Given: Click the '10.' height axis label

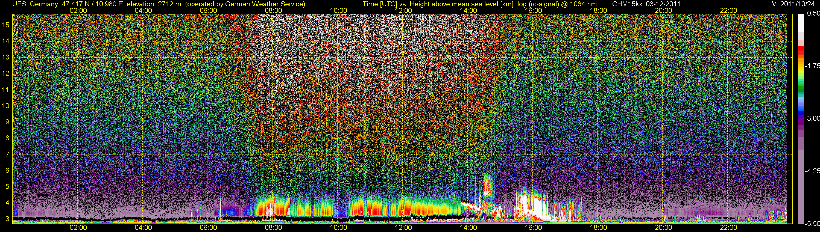Looking at the screenshot, I should (6, 106).
